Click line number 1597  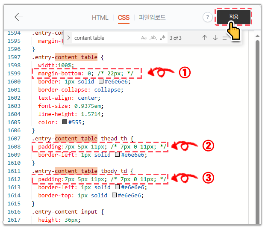[14, 57]
